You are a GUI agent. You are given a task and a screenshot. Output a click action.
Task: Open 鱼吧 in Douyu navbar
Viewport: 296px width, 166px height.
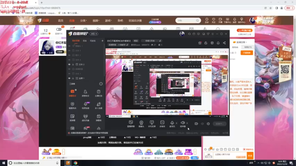click(x=120, y=21)
